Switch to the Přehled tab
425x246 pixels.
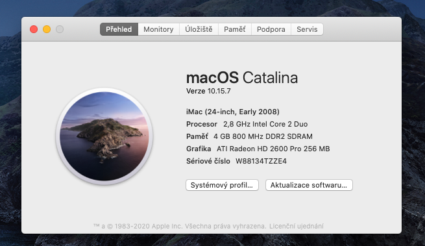(x=119, y=29)
